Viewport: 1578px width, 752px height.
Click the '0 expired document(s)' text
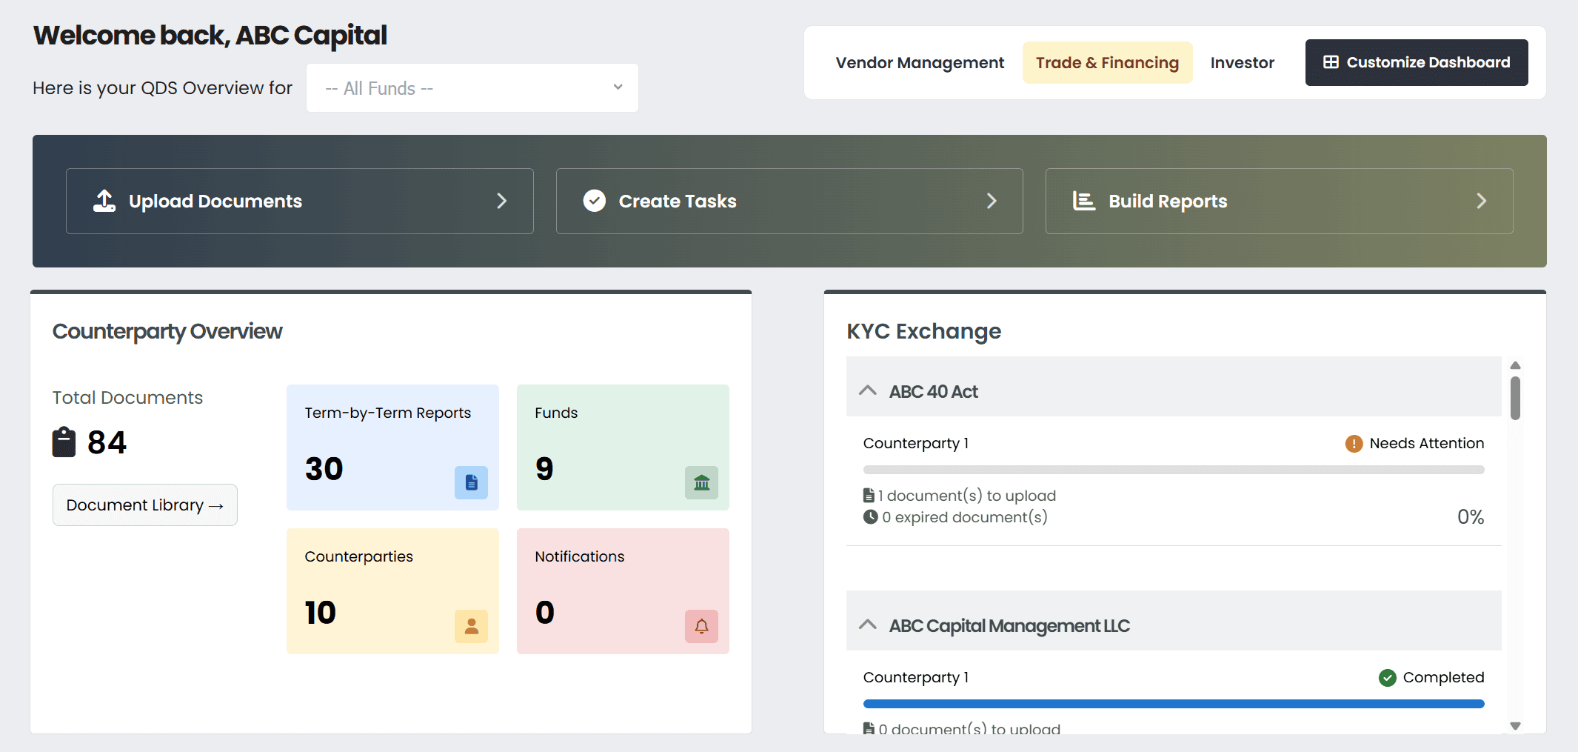click(x=965, y=517)
